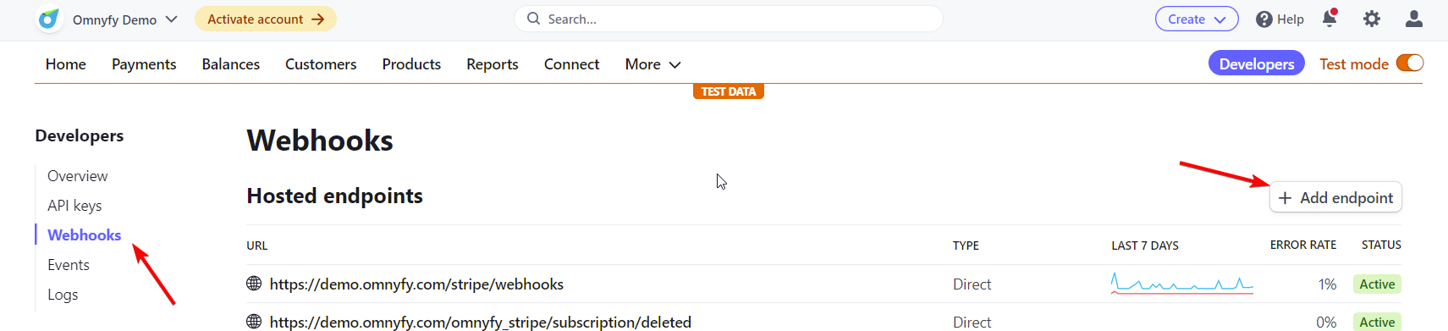Click the Omnyfy Demo account logo

tap(49, 19)
